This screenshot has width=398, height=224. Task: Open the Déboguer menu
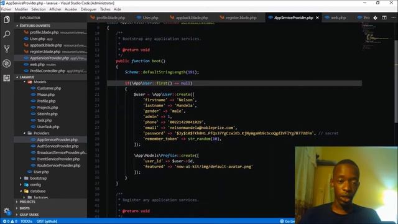click(88, 9)
